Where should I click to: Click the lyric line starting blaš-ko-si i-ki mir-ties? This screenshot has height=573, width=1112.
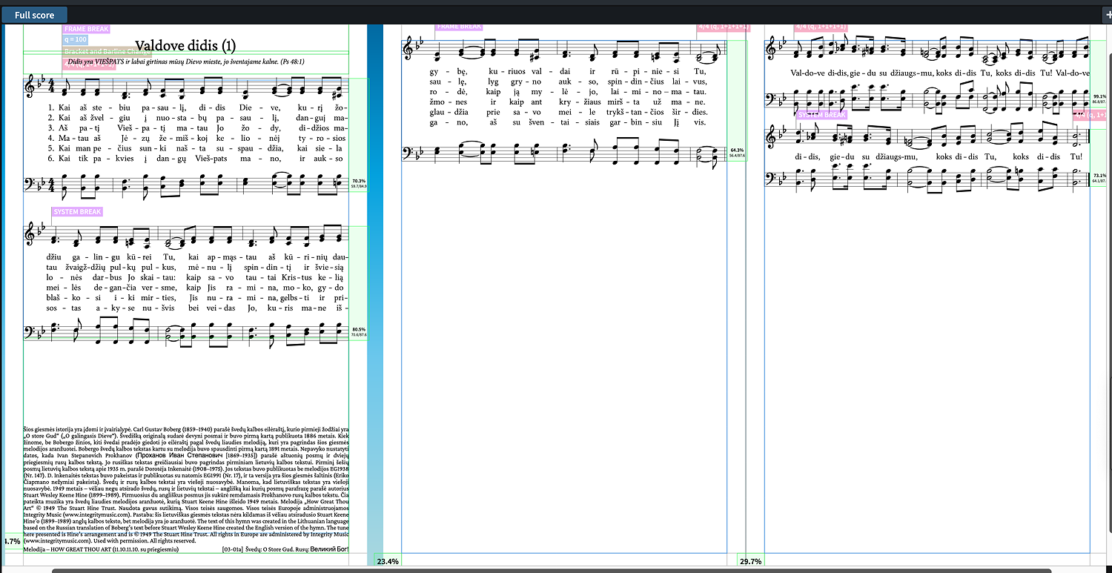(196, 297)
